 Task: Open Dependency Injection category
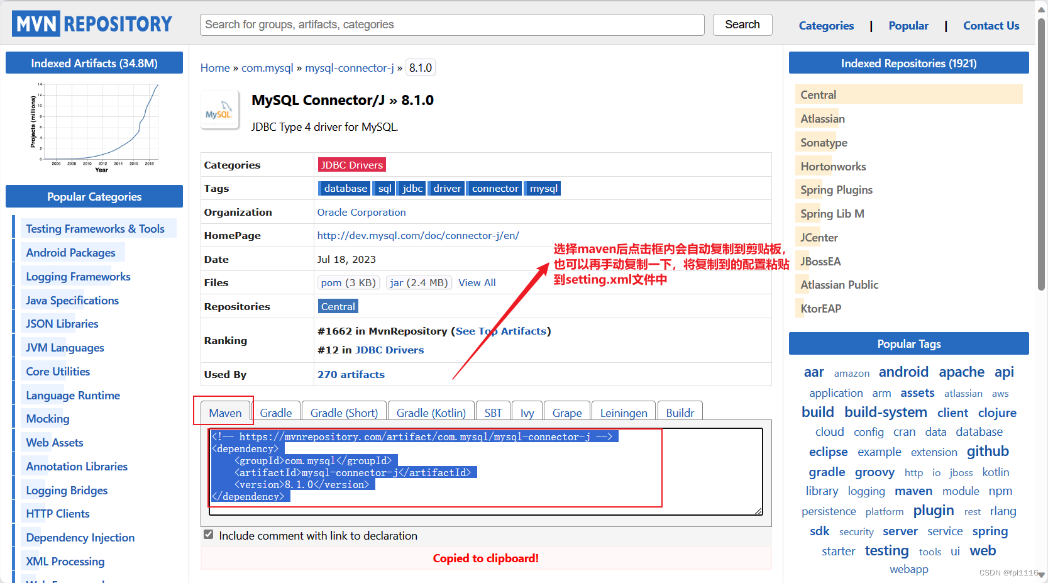coord(80,538)
